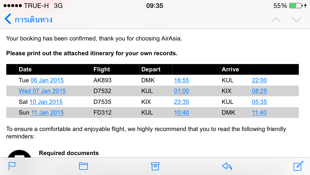This screenshot has width=310, height=175.
Task: Open the 11:40 arrival time link
Action: [259, 113]
